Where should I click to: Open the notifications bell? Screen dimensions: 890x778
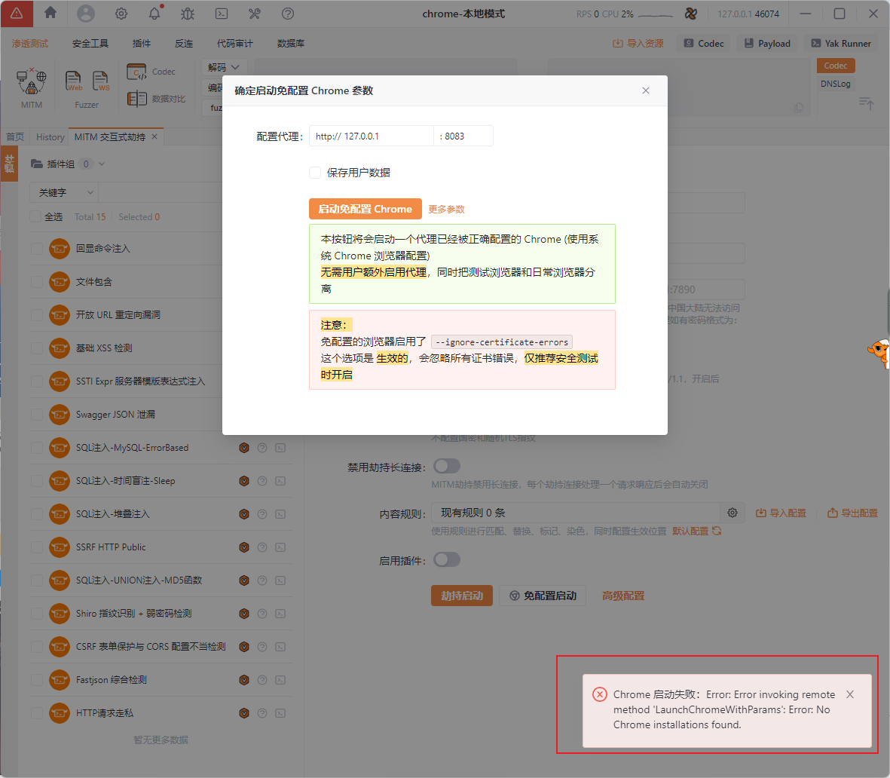tap(154, 14)
